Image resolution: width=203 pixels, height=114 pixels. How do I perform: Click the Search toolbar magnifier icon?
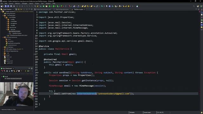88,6
